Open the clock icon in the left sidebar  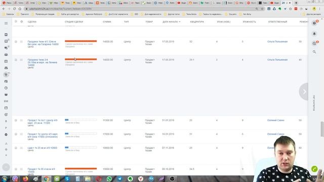click(6, 88)
